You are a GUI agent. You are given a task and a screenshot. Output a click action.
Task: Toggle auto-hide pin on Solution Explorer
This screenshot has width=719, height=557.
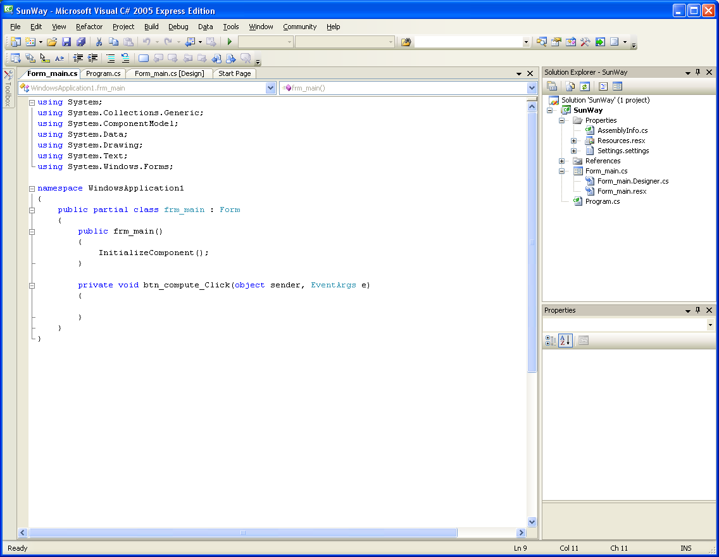coord(698,72)
